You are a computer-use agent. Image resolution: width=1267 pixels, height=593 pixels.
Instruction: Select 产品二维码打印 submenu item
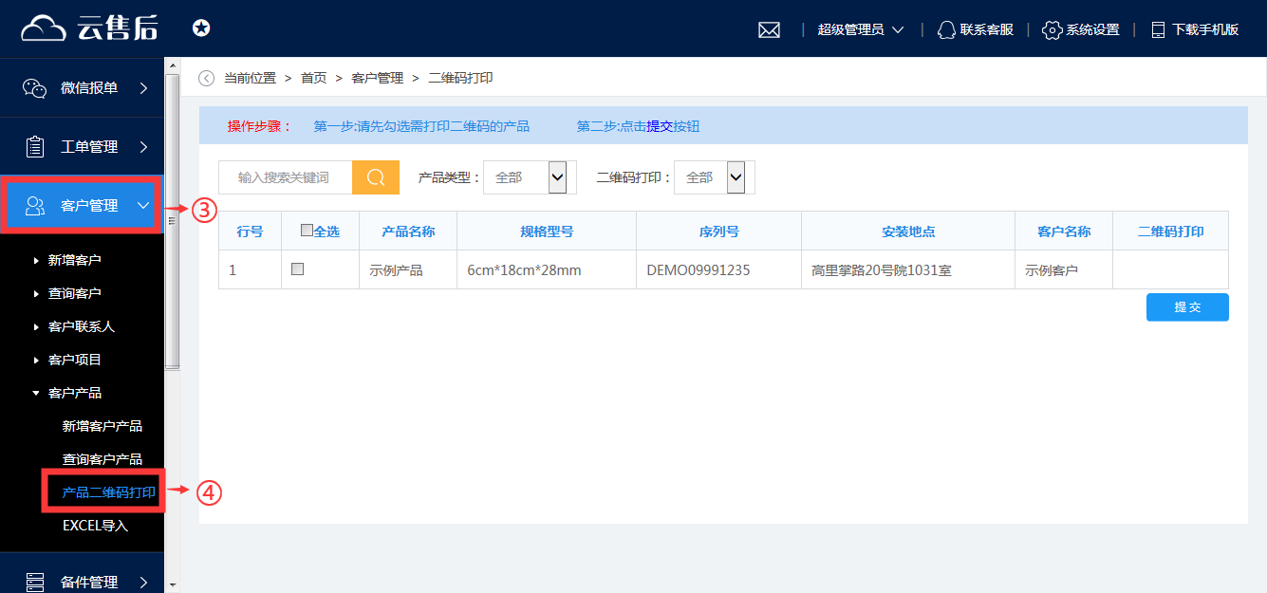coord(108,492)
